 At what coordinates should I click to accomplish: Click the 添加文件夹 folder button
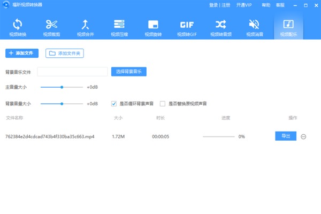coord(65,53)
